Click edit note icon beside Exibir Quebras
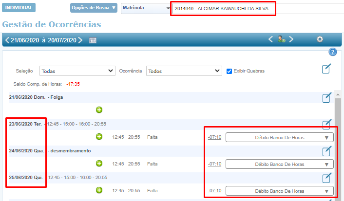The image size is (344, 201). point(327,69)
